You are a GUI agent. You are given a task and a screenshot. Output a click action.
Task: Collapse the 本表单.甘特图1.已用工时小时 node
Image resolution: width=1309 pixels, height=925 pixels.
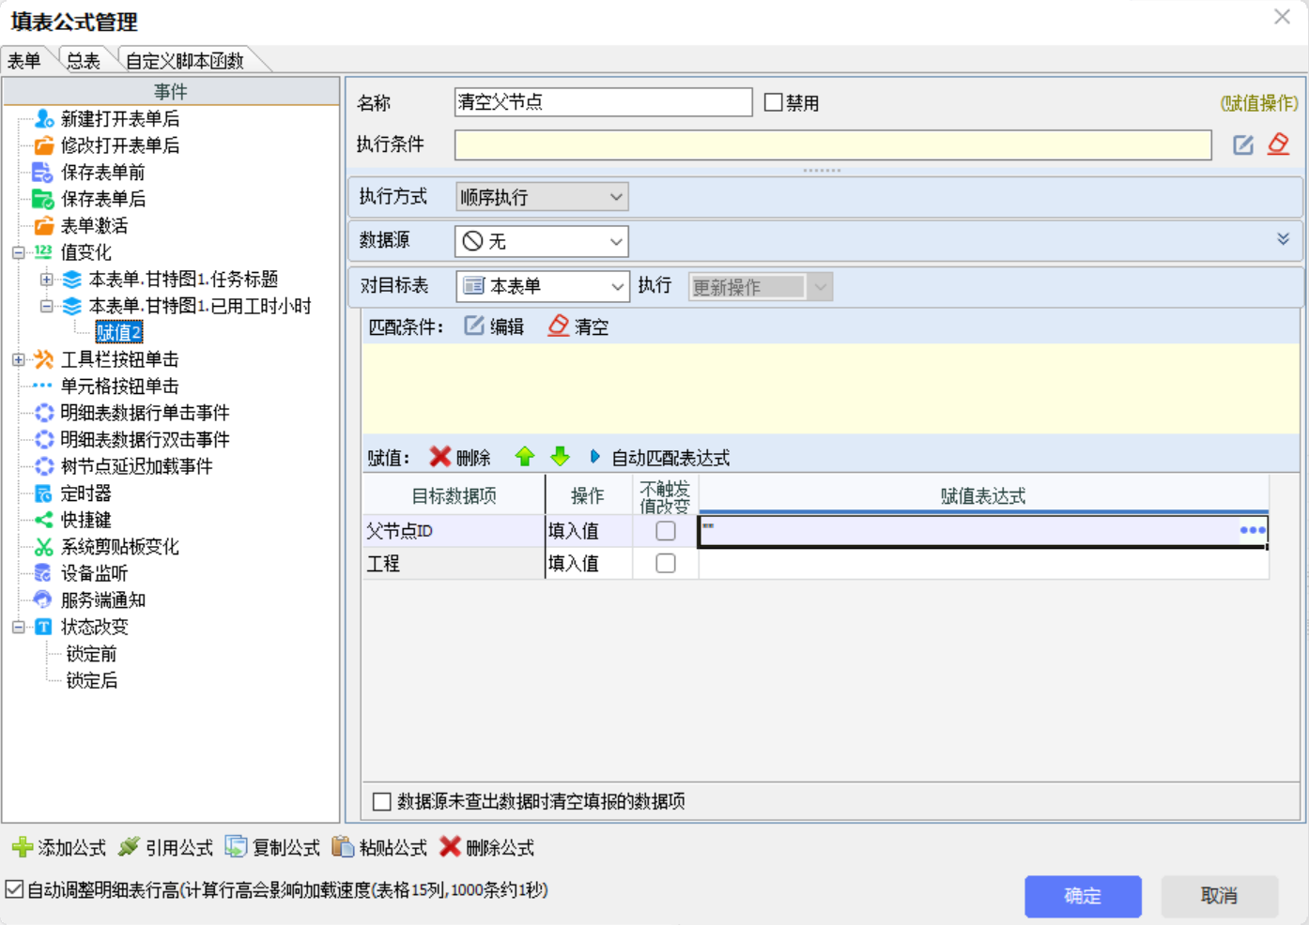click(46, 306)
